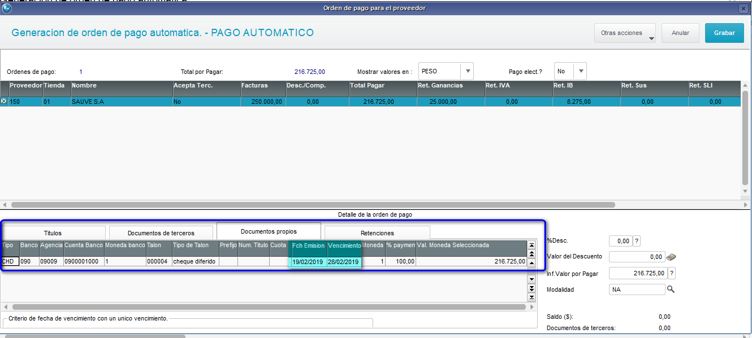The width and height of the screenshot is (752, 338).
Task: Close the Orden de pago window
Action: (743, 8)
